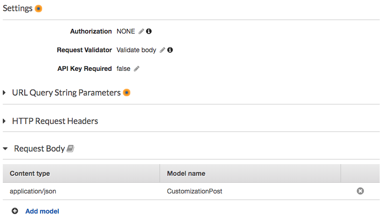Open Request Body documentation book icon
383x221 pixels.
point(70,148)
